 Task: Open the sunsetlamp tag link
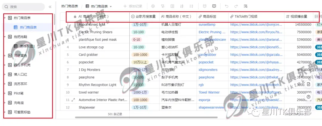pyautogui.click(x=207, y=25)
